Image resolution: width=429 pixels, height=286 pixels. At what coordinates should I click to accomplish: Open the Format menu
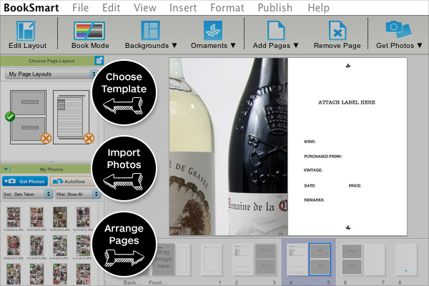[227, 8]
